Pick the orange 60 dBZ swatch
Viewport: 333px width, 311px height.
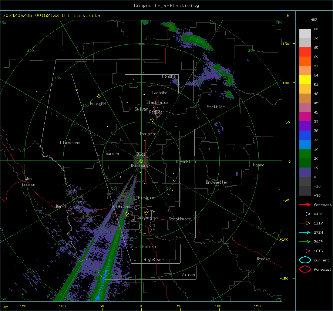coord(305,61)
